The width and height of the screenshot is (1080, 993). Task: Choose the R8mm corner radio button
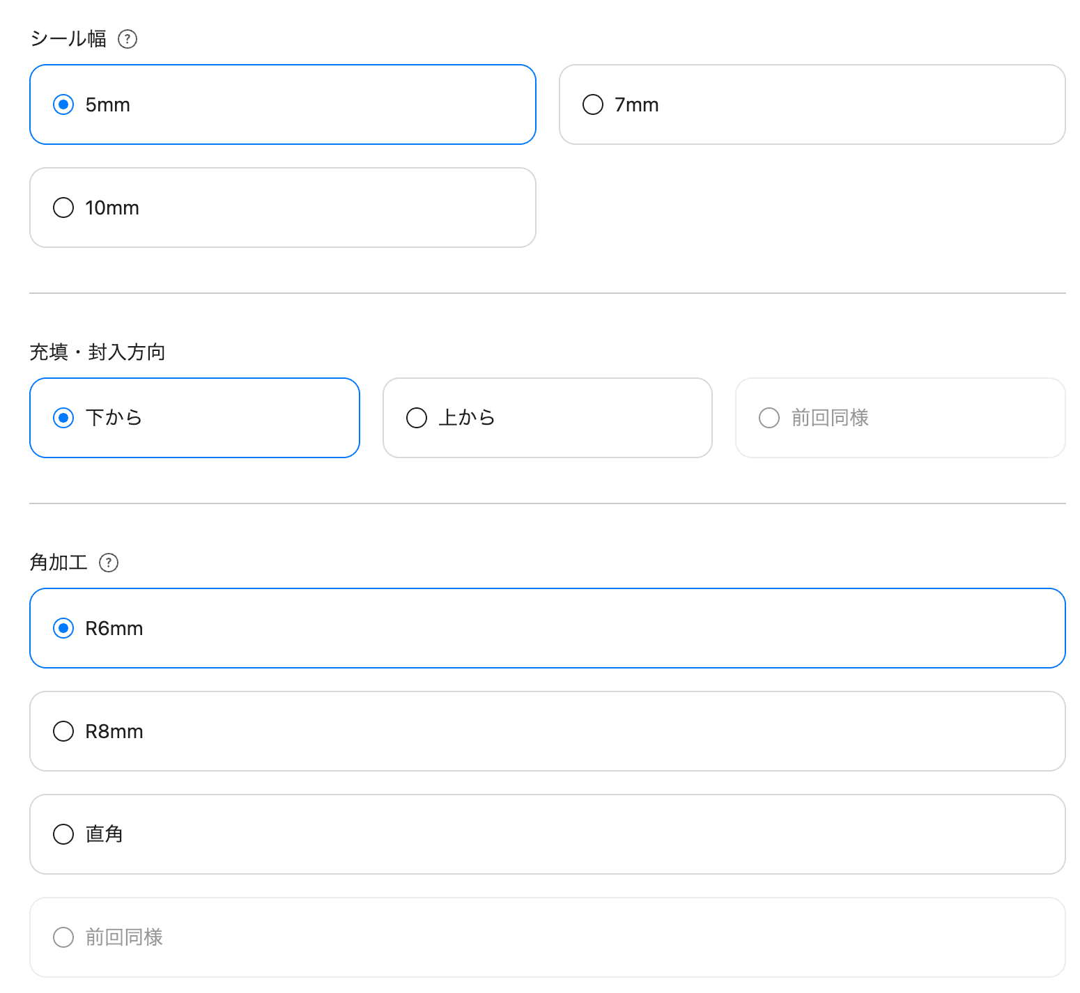coord(63,731)
